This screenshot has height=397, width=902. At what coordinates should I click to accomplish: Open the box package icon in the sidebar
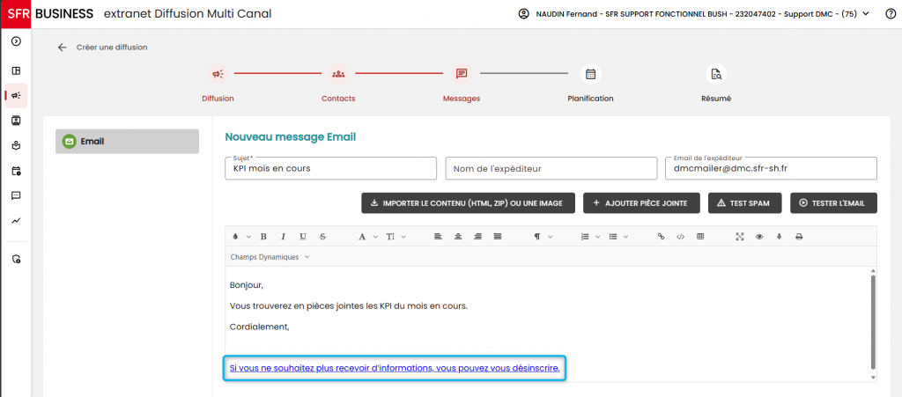(x=16, y=146)
